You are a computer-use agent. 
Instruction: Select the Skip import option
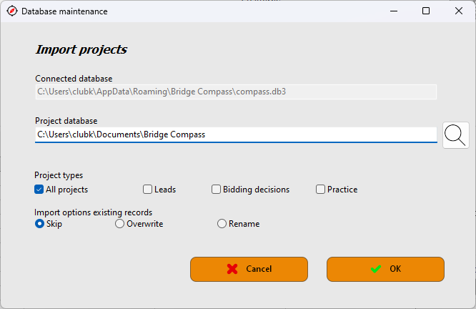[39, 224]
